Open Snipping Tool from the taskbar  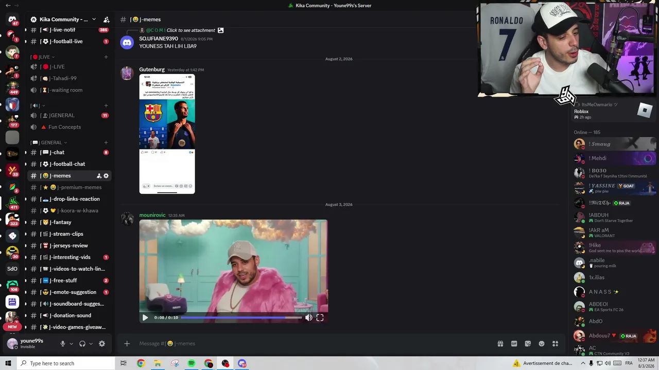[x=175, y=363]
